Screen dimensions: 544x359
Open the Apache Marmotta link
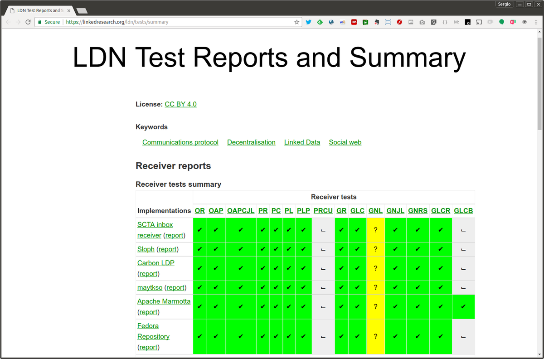pos(164,301)
